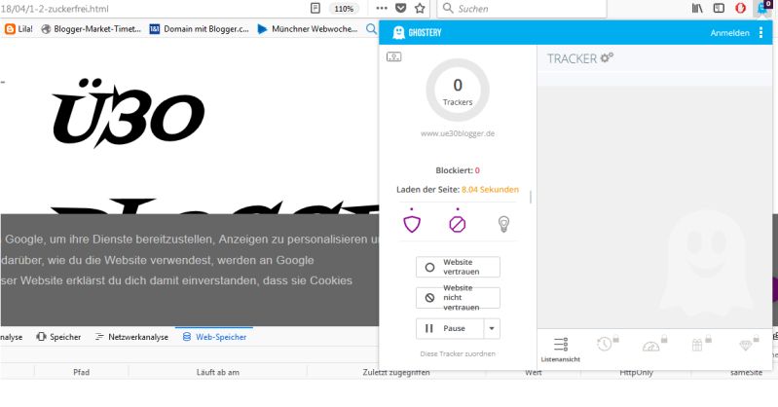This screenshot has height=407, width=778.
Task: Click Website vertrauen button
Action: tap(458, 267)
